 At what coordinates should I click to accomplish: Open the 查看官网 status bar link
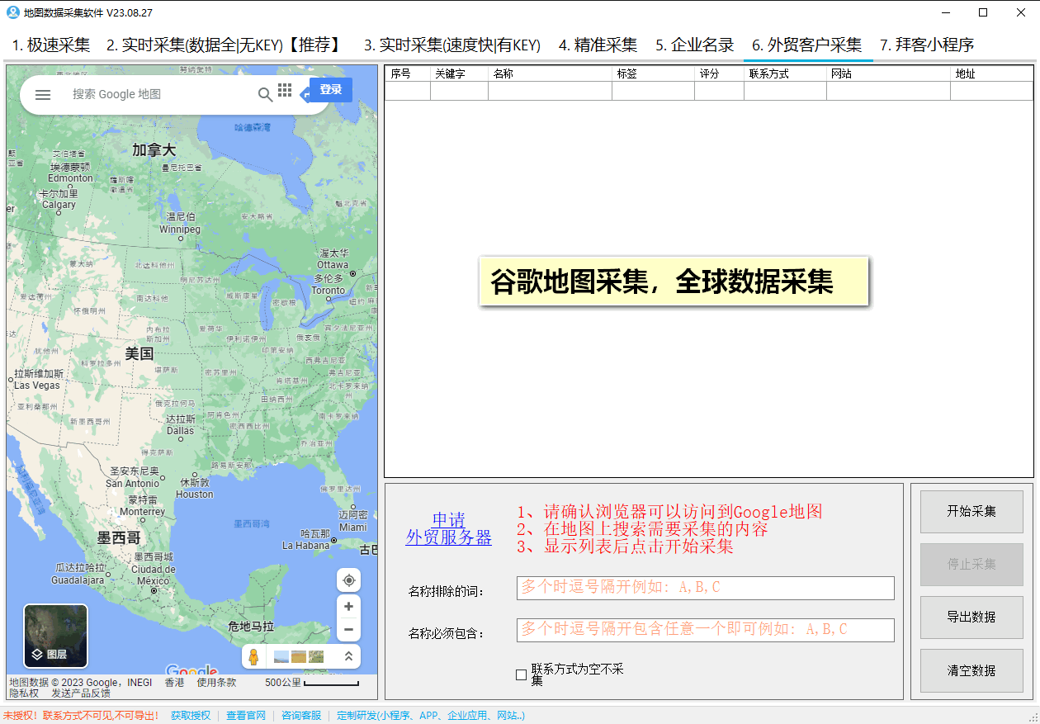246,716
